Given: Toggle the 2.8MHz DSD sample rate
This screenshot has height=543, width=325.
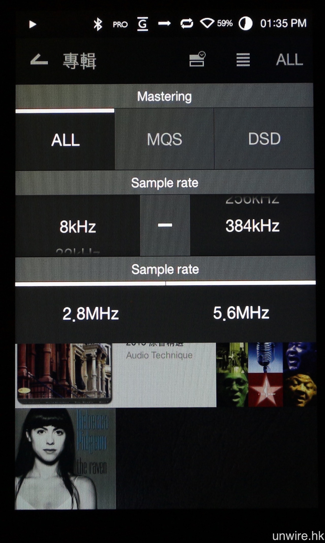Looking at the screenshot, I should point(90,314).
